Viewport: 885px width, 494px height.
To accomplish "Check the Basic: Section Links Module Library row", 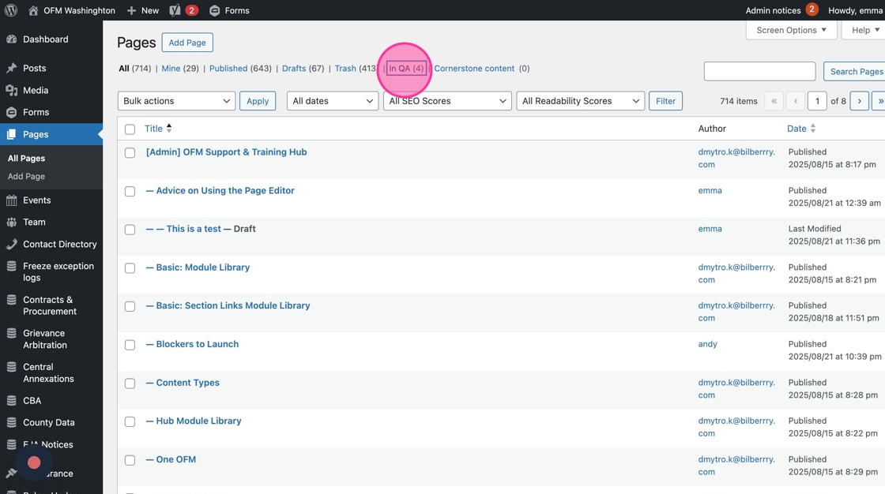I will (x=130, y=306).
